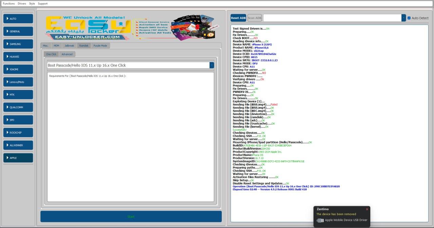Screen dimensions: 434x228
Task: Switch to the Misc. tab
Action: pos(46,45)
